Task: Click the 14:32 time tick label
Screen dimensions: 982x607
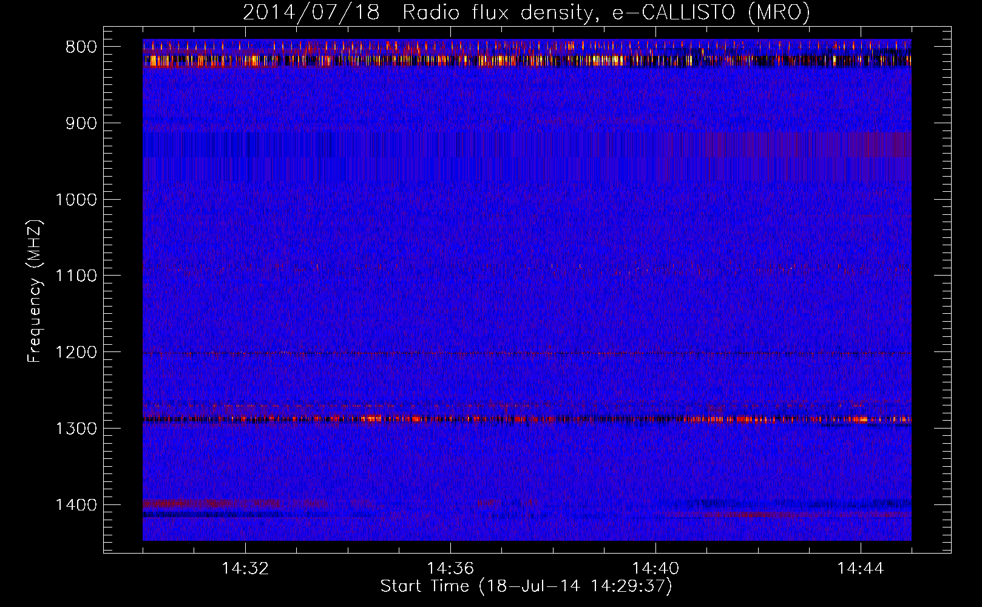Action: (x=245, y=569)
